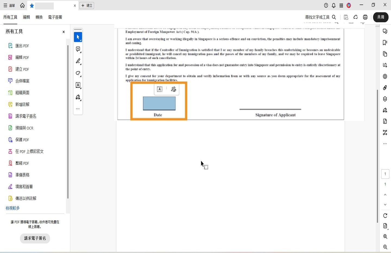391x253 pixels.
Task: Open the 匯出 PDF tool
Action: coord(18,46)
